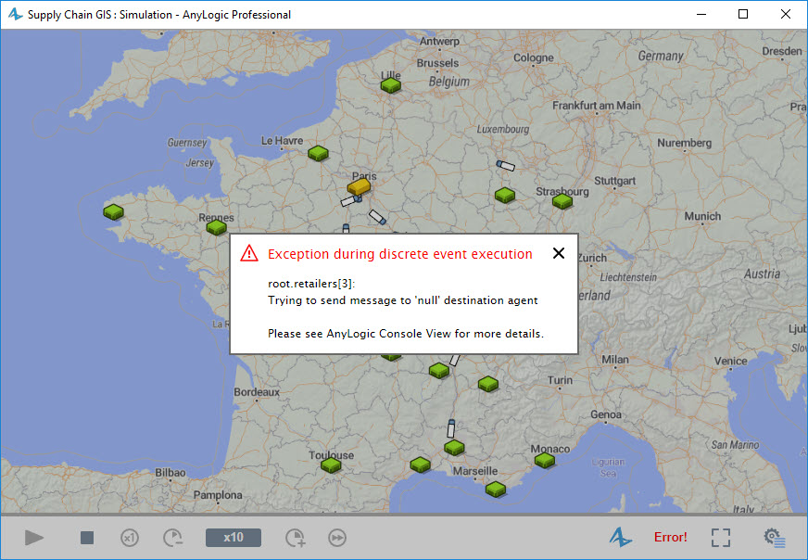Click the AnyLogic icon in title bar
Image resolution: width=808 pixels, height=560 pixels.
pos(15,14)
